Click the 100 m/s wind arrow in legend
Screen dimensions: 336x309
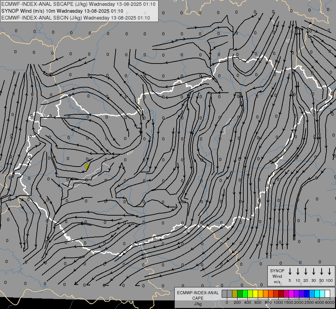[x=329, y=271]
